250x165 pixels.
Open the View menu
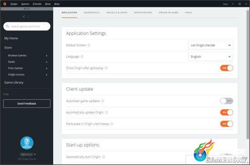48,4
